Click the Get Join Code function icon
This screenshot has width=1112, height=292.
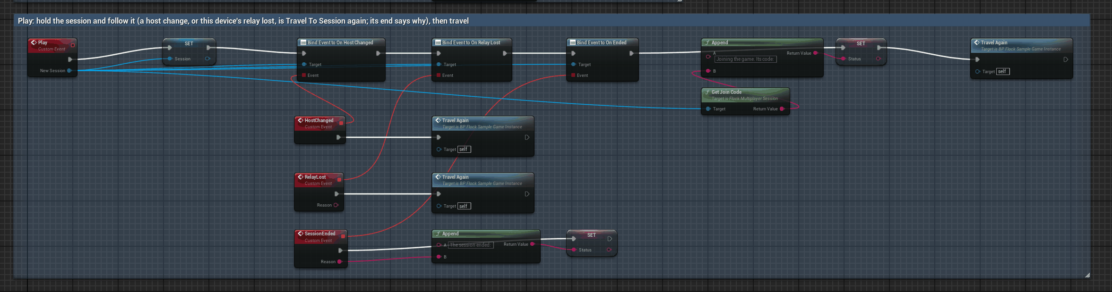coord(707,92)
